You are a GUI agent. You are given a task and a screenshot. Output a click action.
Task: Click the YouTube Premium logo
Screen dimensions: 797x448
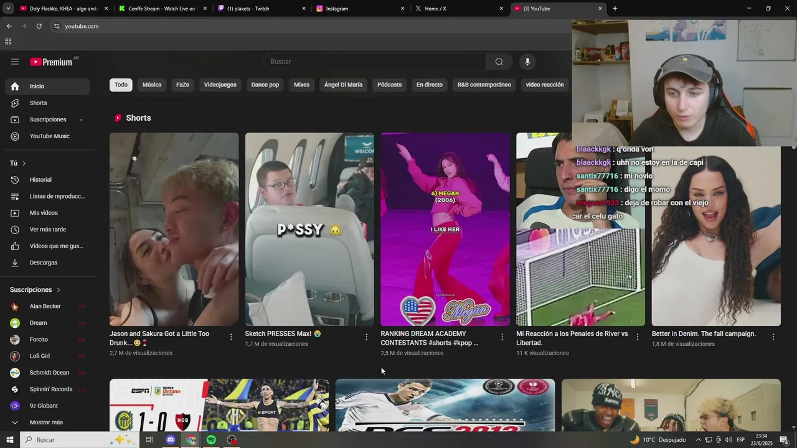tap(51, 62)
